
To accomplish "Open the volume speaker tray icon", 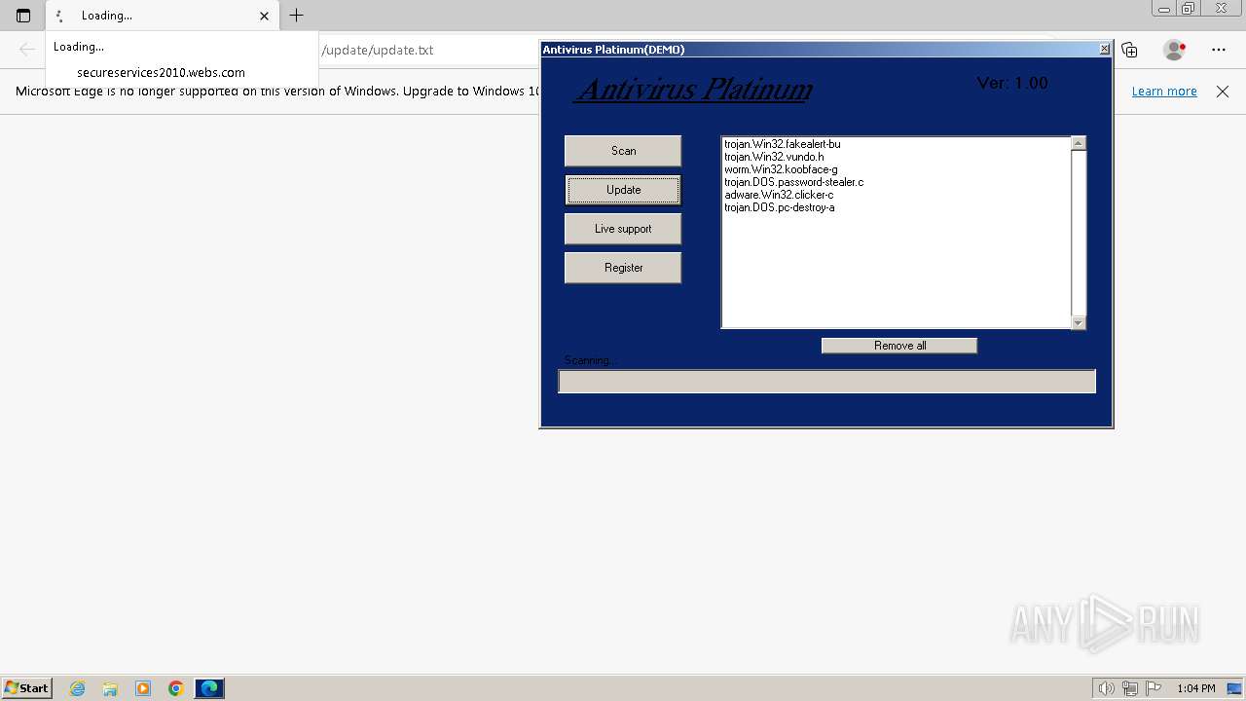I will 1106,688.
